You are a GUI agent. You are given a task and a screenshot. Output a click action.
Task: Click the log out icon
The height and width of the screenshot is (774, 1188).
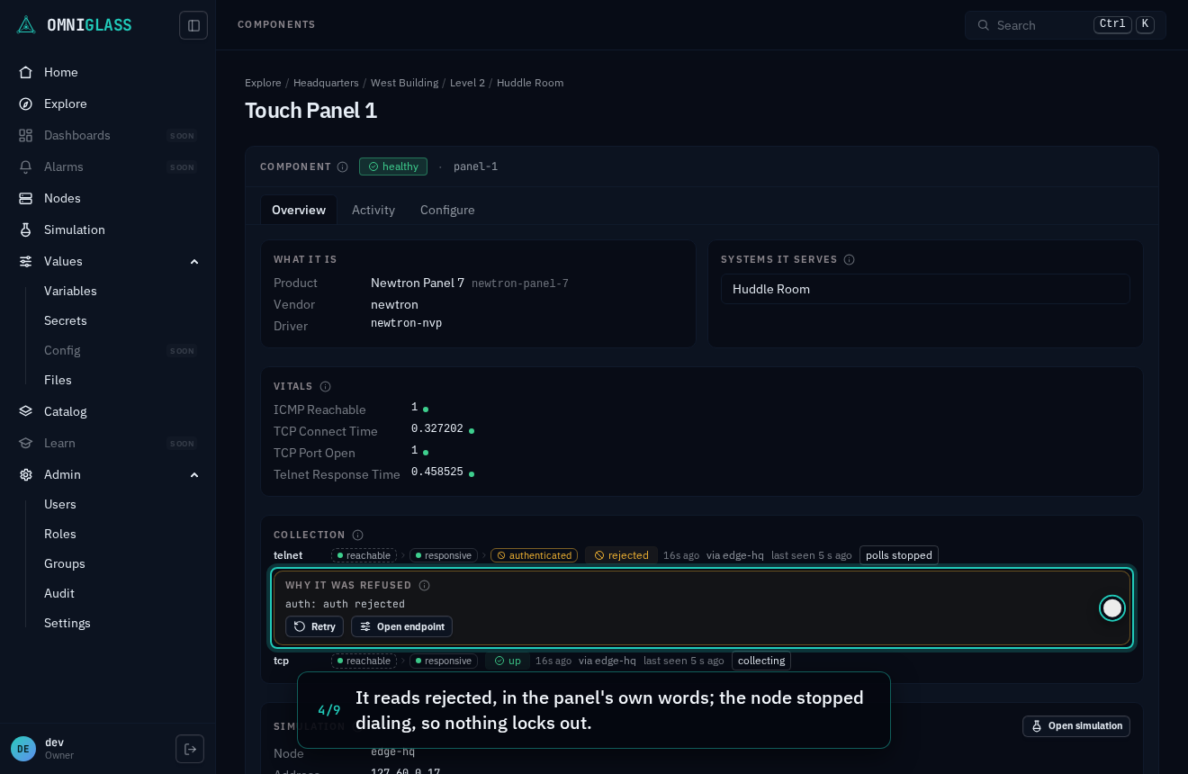coord(190,749)
